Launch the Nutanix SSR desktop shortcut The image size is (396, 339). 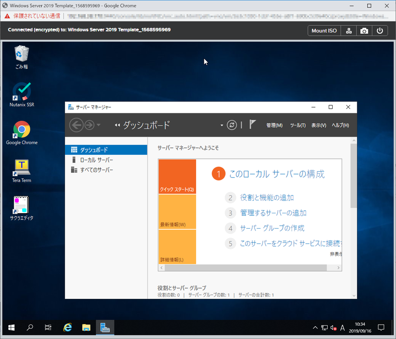pyautogui.click(x=22, y=95)
